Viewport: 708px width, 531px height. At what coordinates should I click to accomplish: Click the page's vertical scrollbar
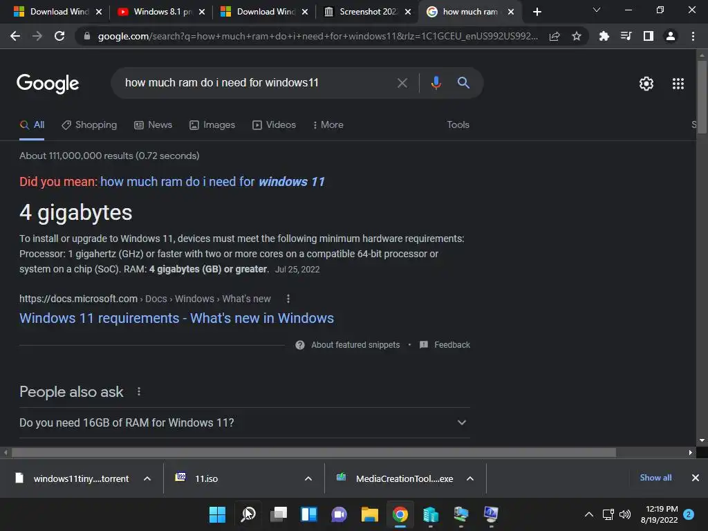coord(702,97)
